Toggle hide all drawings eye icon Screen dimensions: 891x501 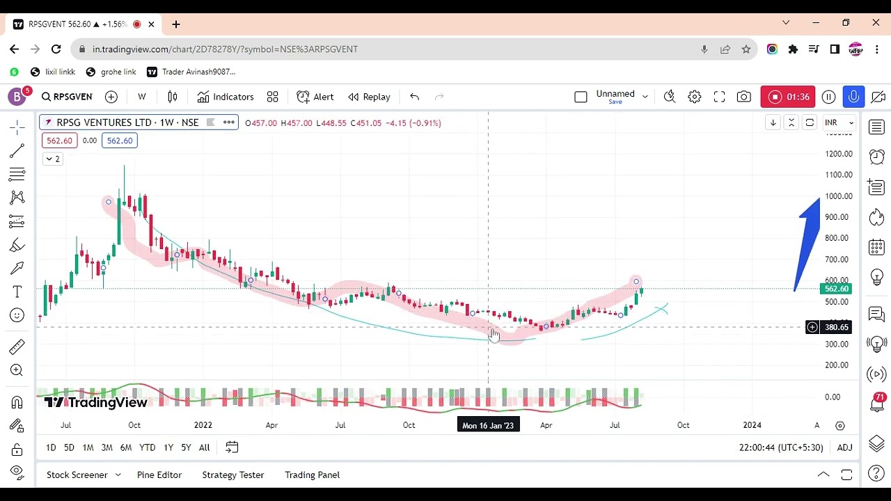pos(17,472)
